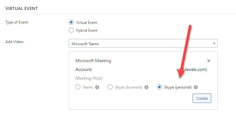Show info for Skype (personal) option
This screenshot has width=236, height=113.
(x=196, y=87)
